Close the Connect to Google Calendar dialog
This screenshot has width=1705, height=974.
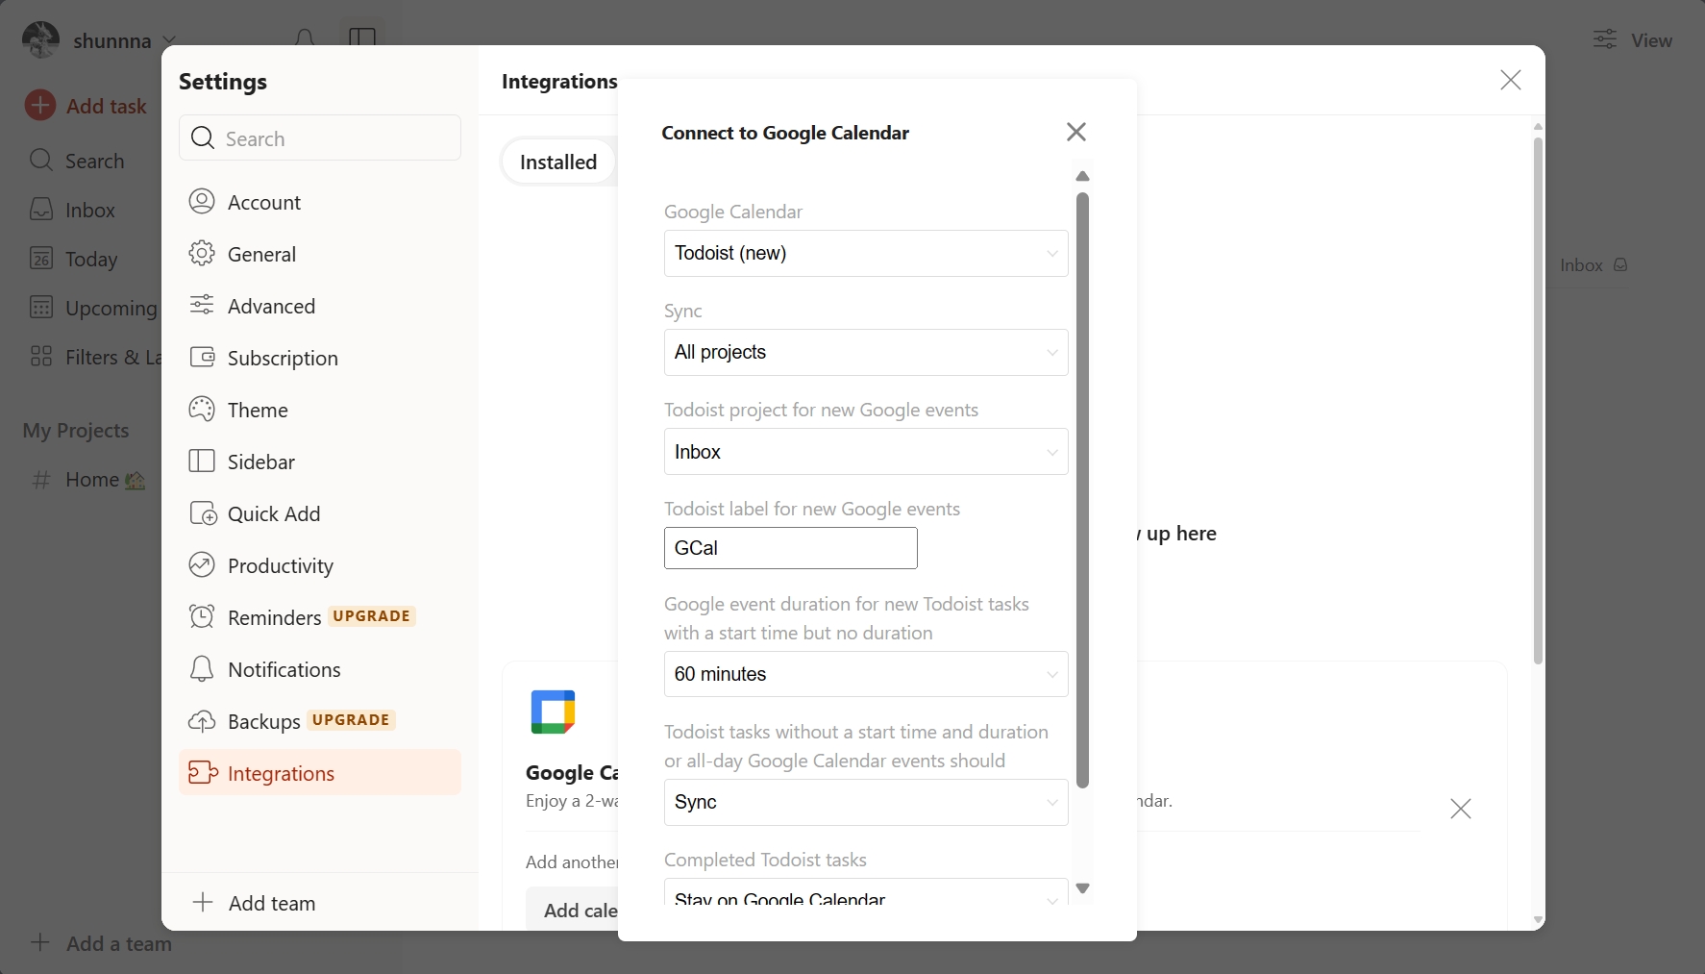point(1076,132)
